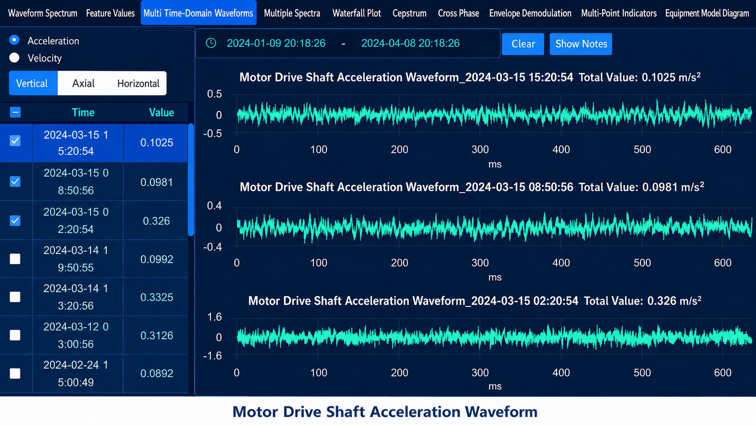The width and height of the screenshot is (756, 425).
Task: Check the 2024-03-14 13:20:56 row checkbox
Action: click(15, 297)
